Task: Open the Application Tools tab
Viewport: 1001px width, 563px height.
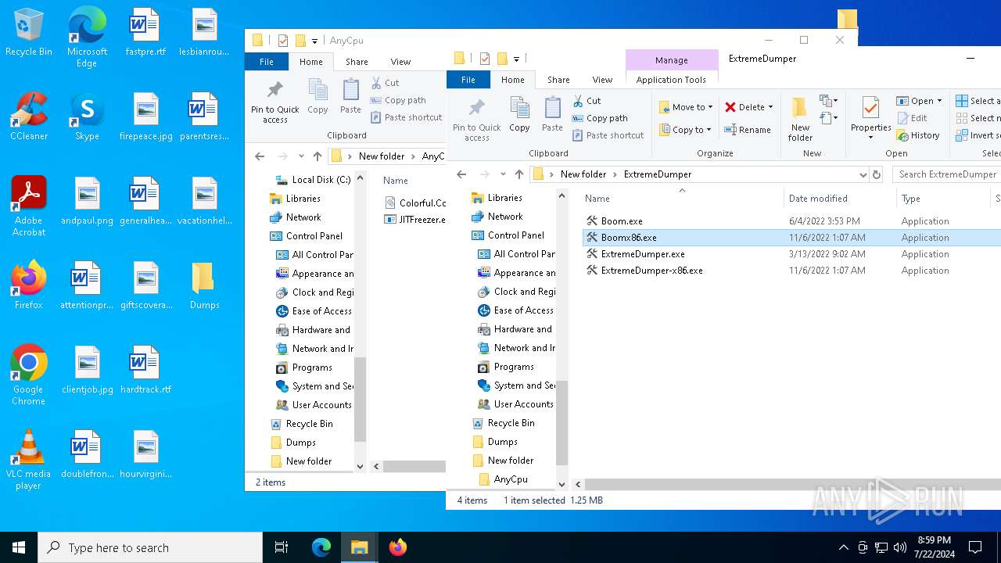Action: pos(671,80)
